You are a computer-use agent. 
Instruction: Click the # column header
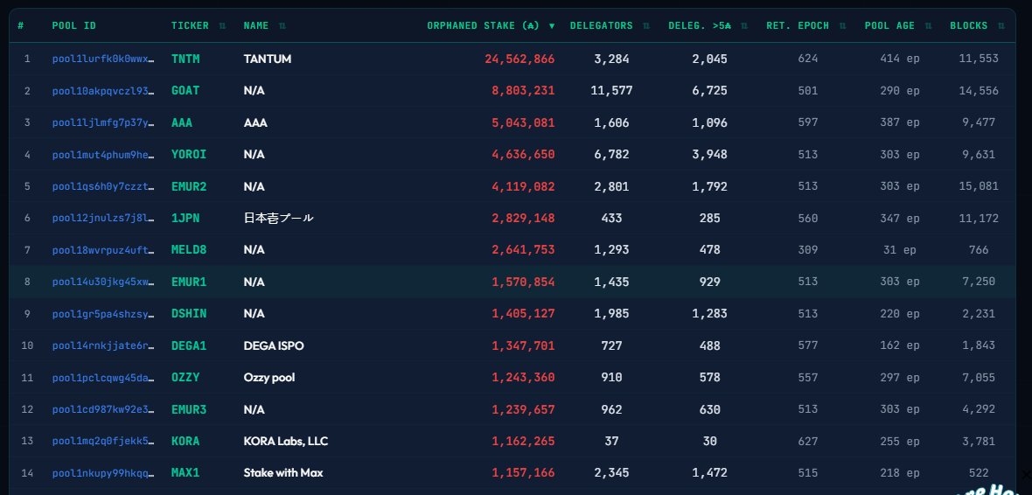(x=21, y=25)
